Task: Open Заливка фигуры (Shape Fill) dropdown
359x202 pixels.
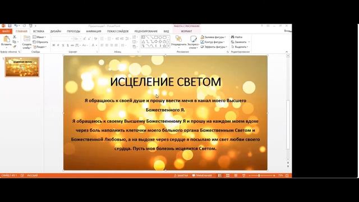Action: (213, 37)
